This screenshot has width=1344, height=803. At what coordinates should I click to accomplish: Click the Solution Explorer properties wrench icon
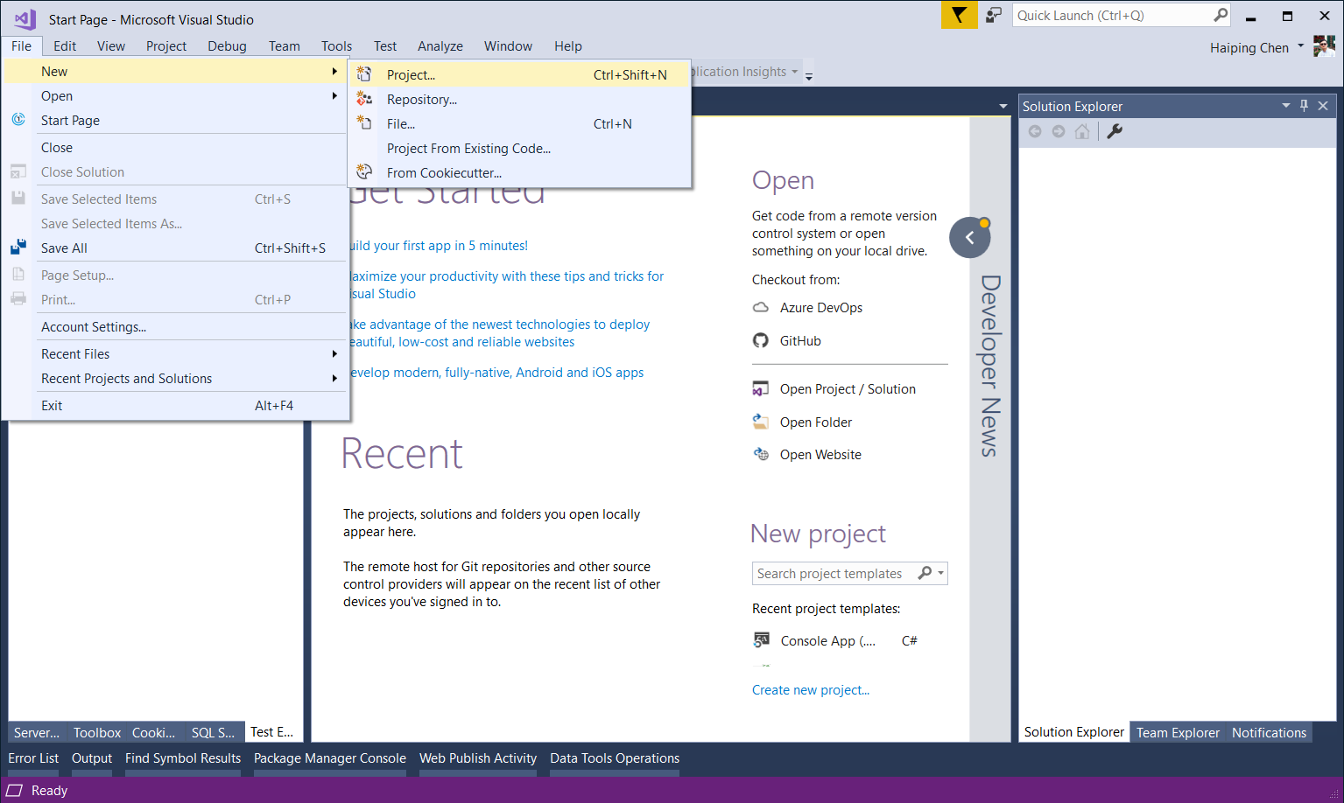coord(1115,131)
